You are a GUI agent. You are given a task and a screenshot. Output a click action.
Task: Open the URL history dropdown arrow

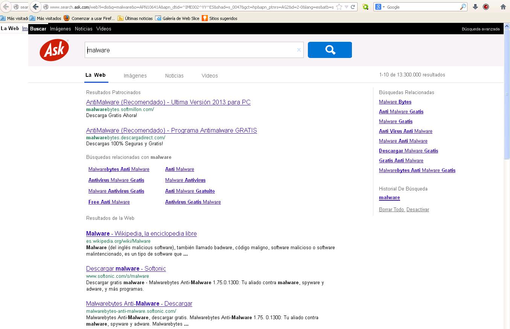346,7
